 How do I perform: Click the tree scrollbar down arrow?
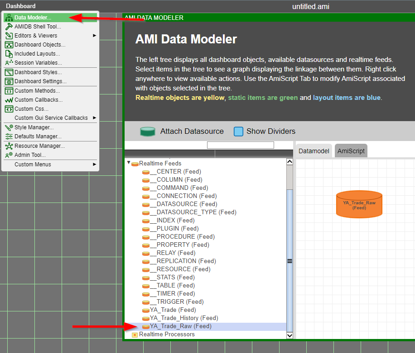(x=290, y=335)
